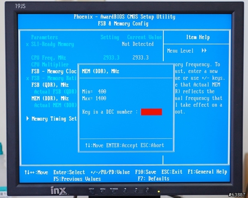The height and width of the screenshot is (198, 248).
Task: Click the dialog's Move arrows hint
Action: coord(94,145)
